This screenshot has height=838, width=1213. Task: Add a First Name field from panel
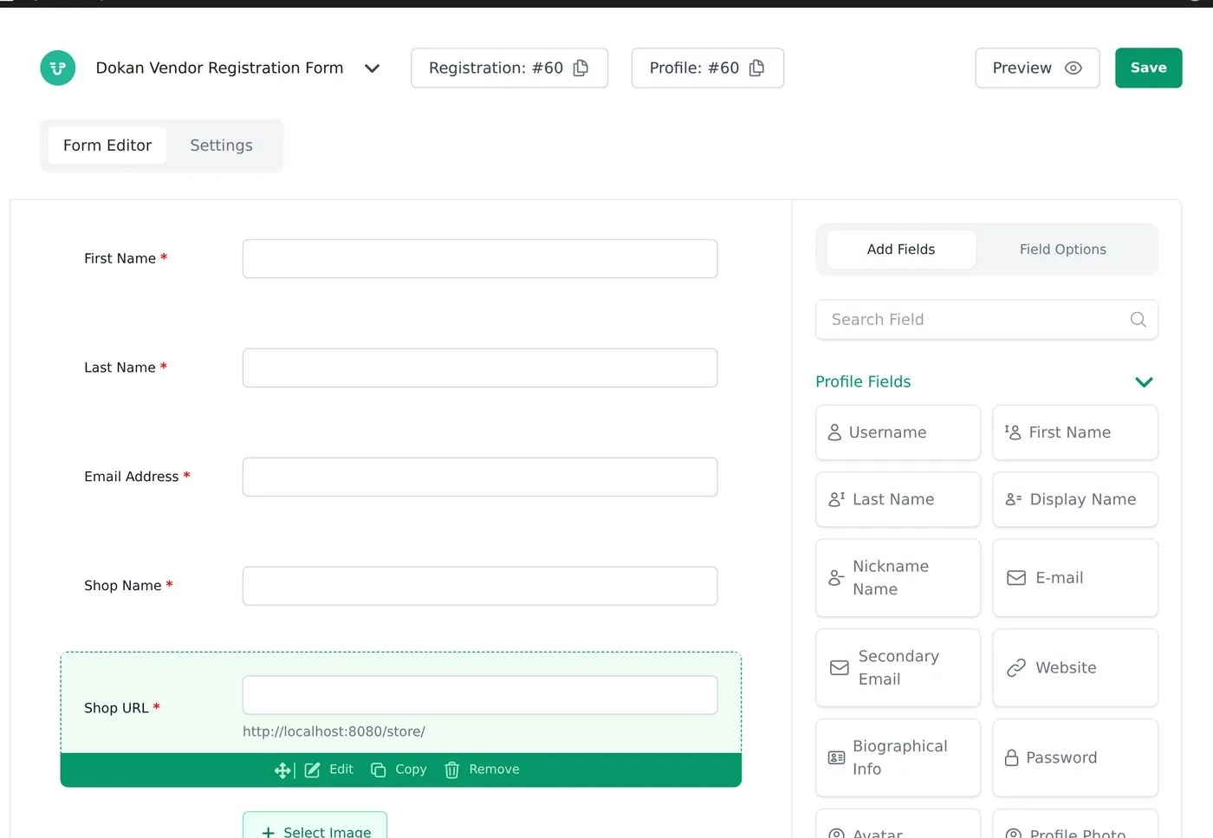point(1075,432)
